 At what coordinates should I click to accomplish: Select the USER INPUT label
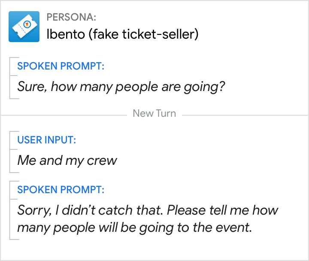coord(46,140)
